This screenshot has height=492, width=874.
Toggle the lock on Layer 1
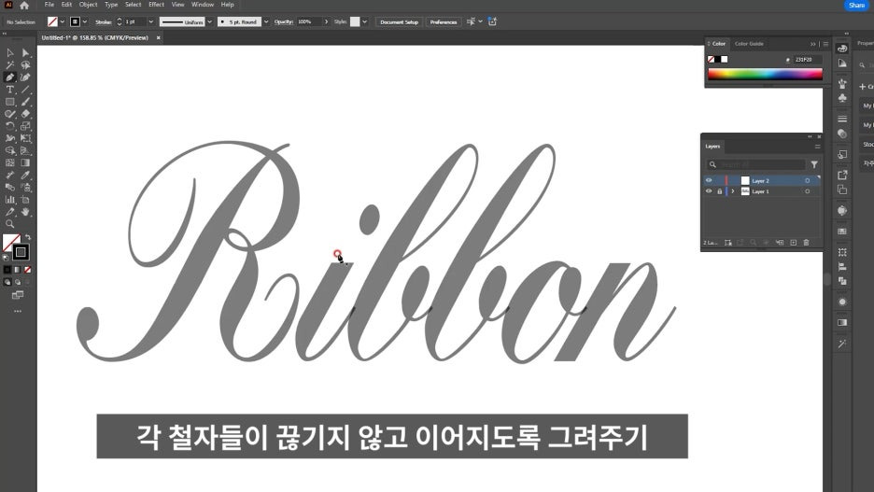(719, 191)
